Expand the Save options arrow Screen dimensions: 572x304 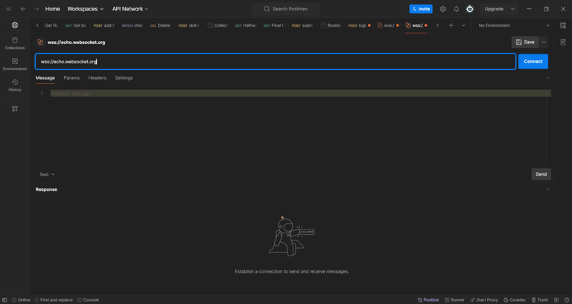[544, 42]
